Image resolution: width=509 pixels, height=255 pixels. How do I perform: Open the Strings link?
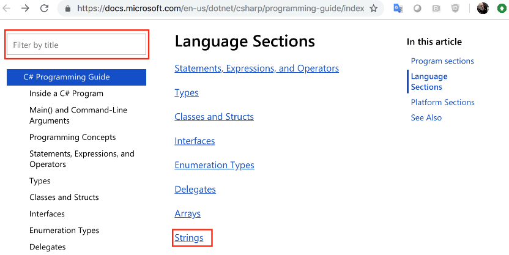[x=189, y=238]
